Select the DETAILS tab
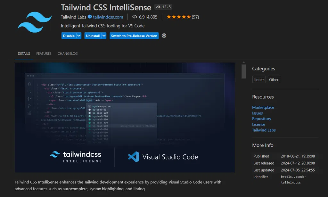This screenshot has width=328, height=197. click(24, 53)
